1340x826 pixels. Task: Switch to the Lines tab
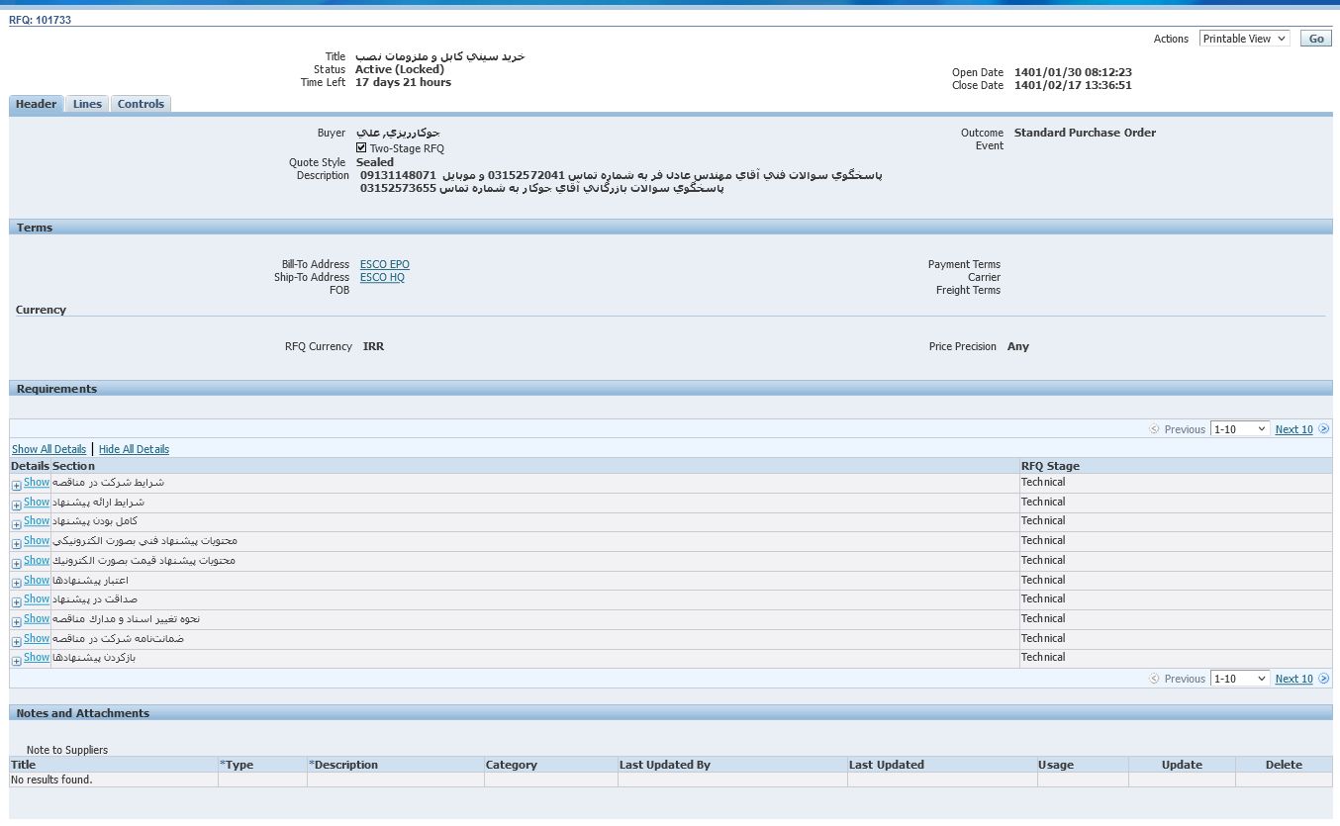[87, 104]
